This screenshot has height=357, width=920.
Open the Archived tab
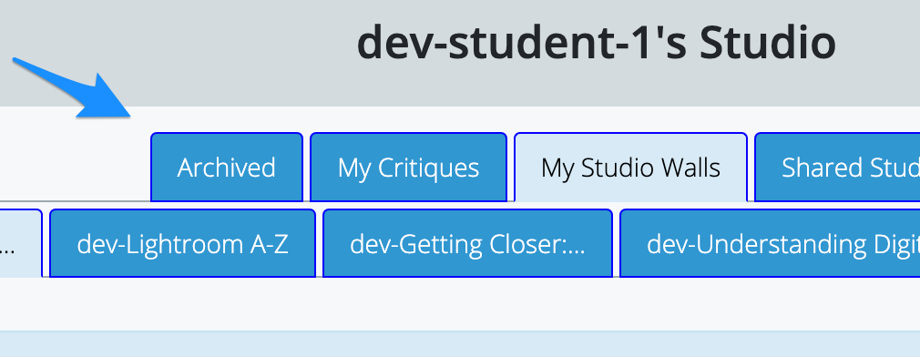[x=227, y=168]
